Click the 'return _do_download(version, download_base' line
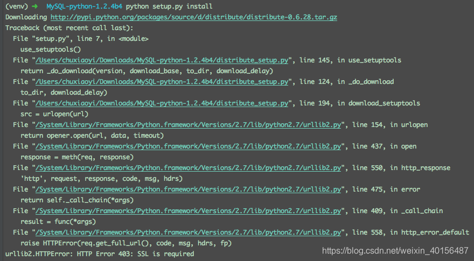 (147, 71)
